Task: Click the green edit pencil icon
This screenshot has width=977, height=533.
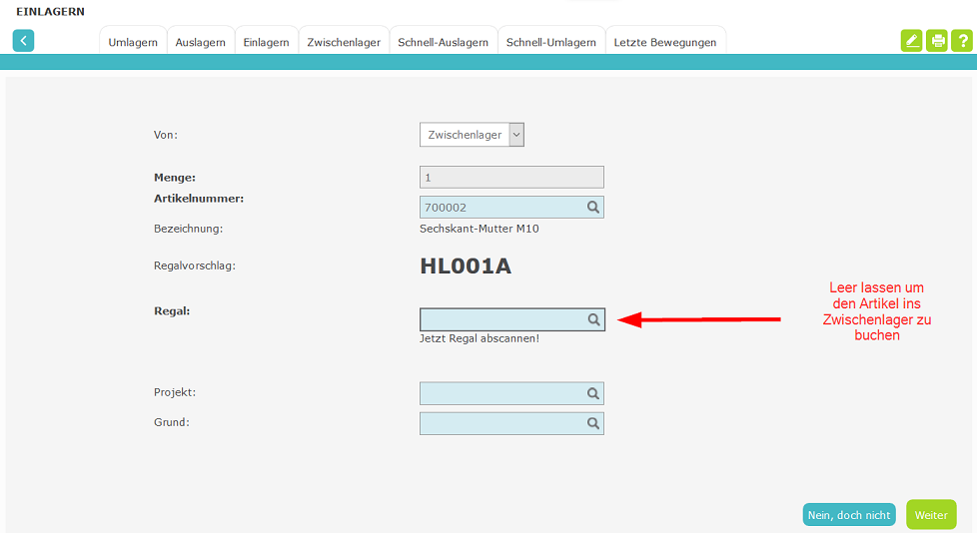Action: pyautogui.click(x=912, y=41)
